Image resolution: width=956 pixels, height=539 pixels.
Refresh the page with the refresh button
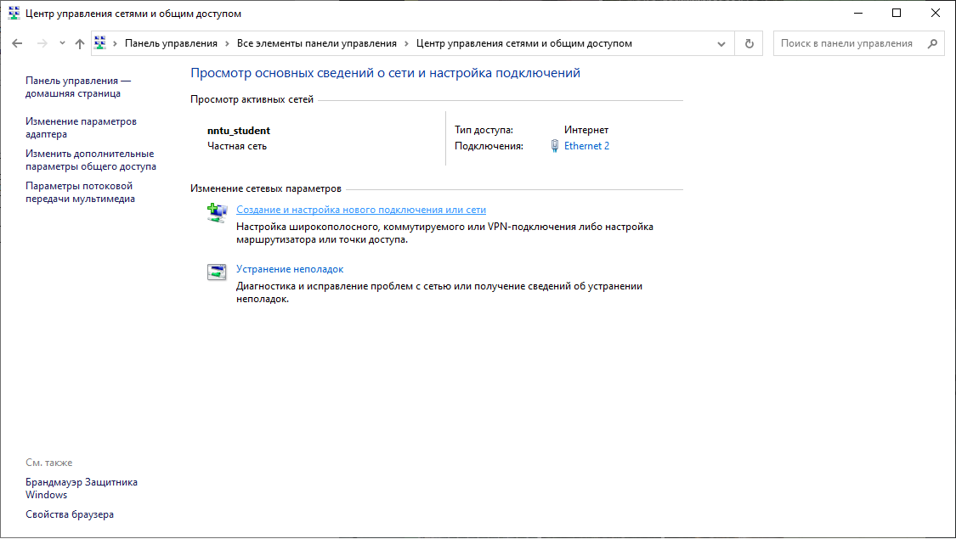pyautogui.click(x=750, y=44)
